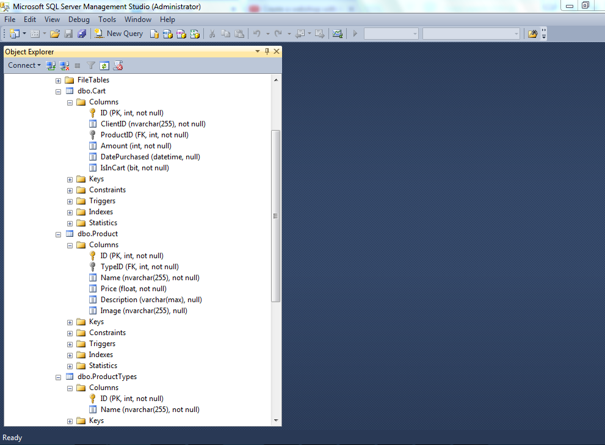The height and width of the screenshot is (445, 605).
Task: Open a Database Engine Query
Action: coord(154,34)
